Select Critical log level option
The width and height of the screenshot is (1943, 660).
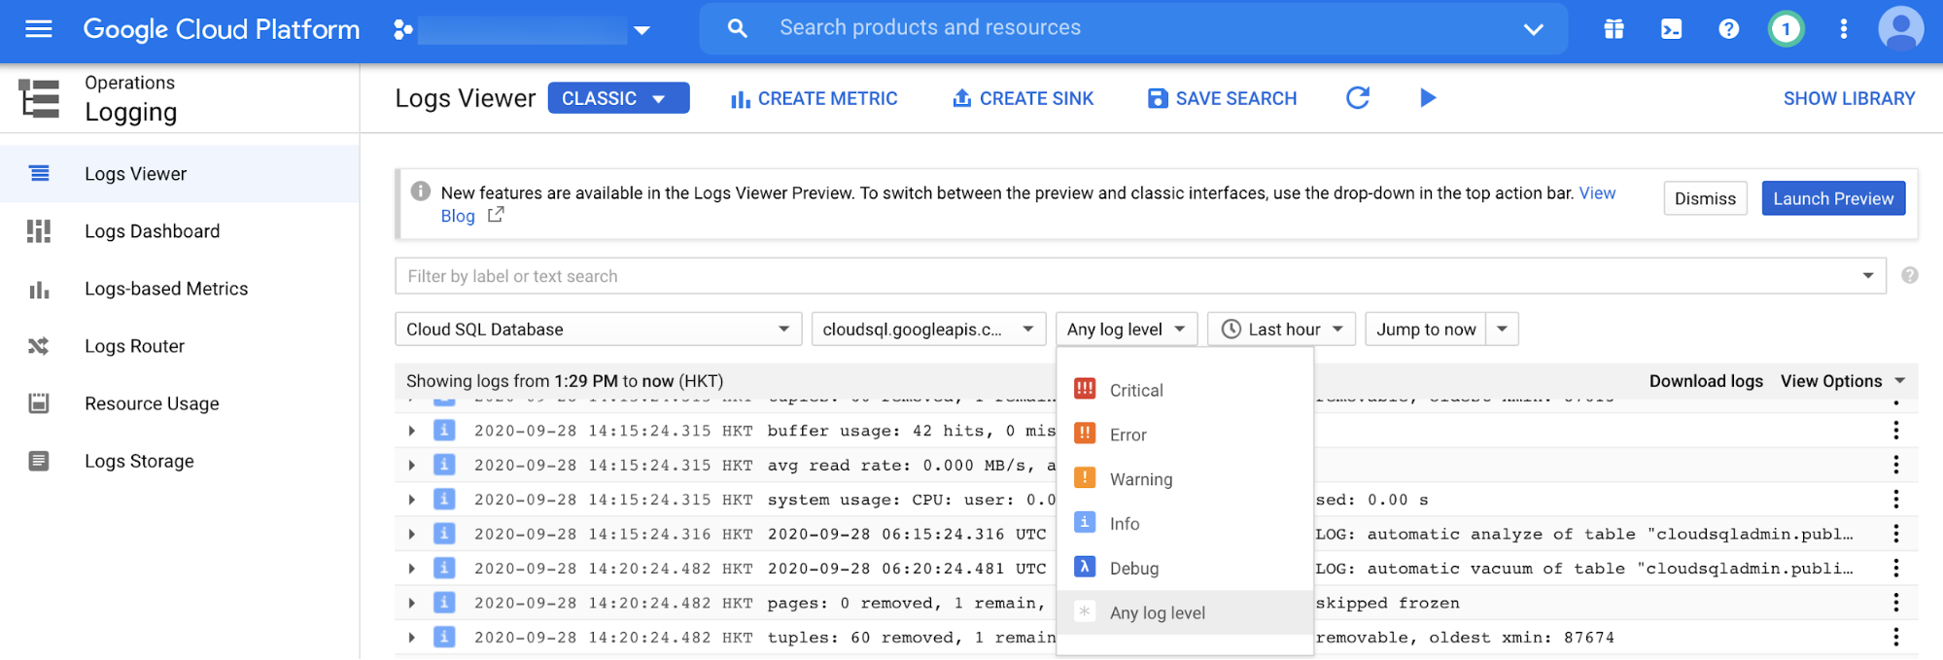pyautogui.click(x=1135, y=390)
